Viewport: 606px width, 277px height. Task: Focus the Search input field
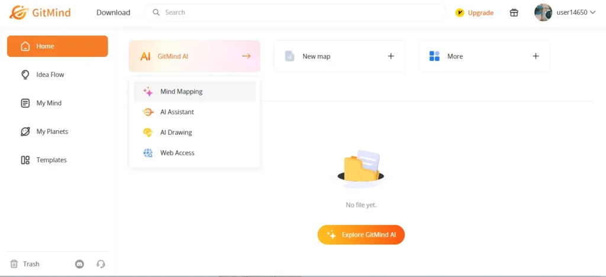click(x=295, y=12)
